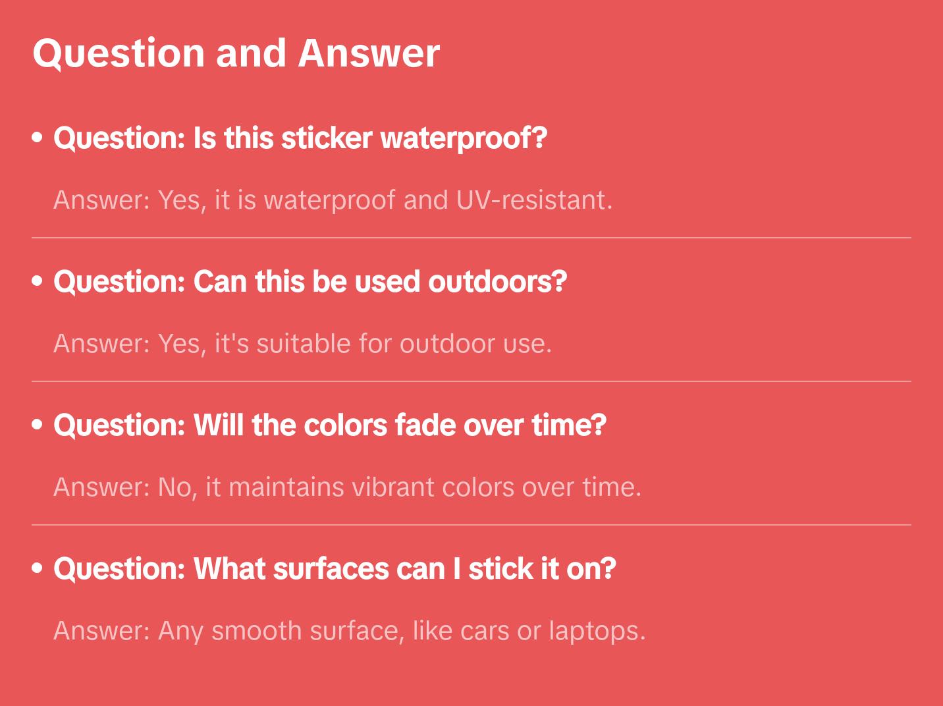This screenshot has height=706, width=943.
Task: Click the bullet next to the colors fade question
Action: click(38, 425)
